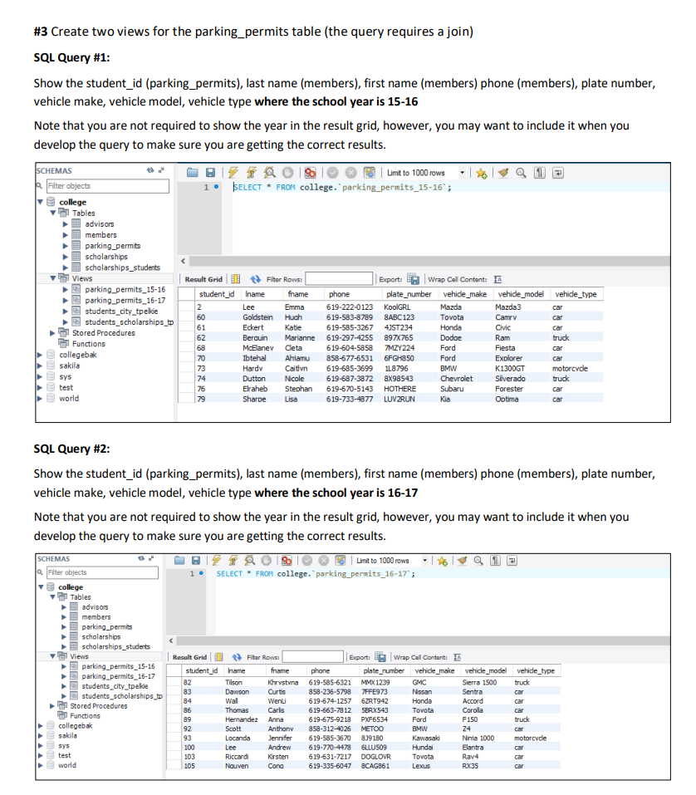696x795 pixels.
Task: Click Stop execution hand icon in 16-17 window
Action: [x=266, y=560]
